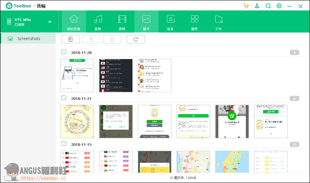The width and height of the screenshot is (310, 183).
Task: Switch to the 文件 files tab
Action: point(219,22)
